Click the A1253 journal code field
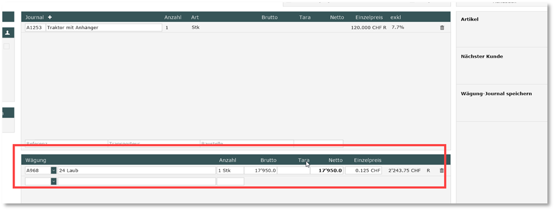This screenshot has width=555, height=211. [x=36, y=27]
